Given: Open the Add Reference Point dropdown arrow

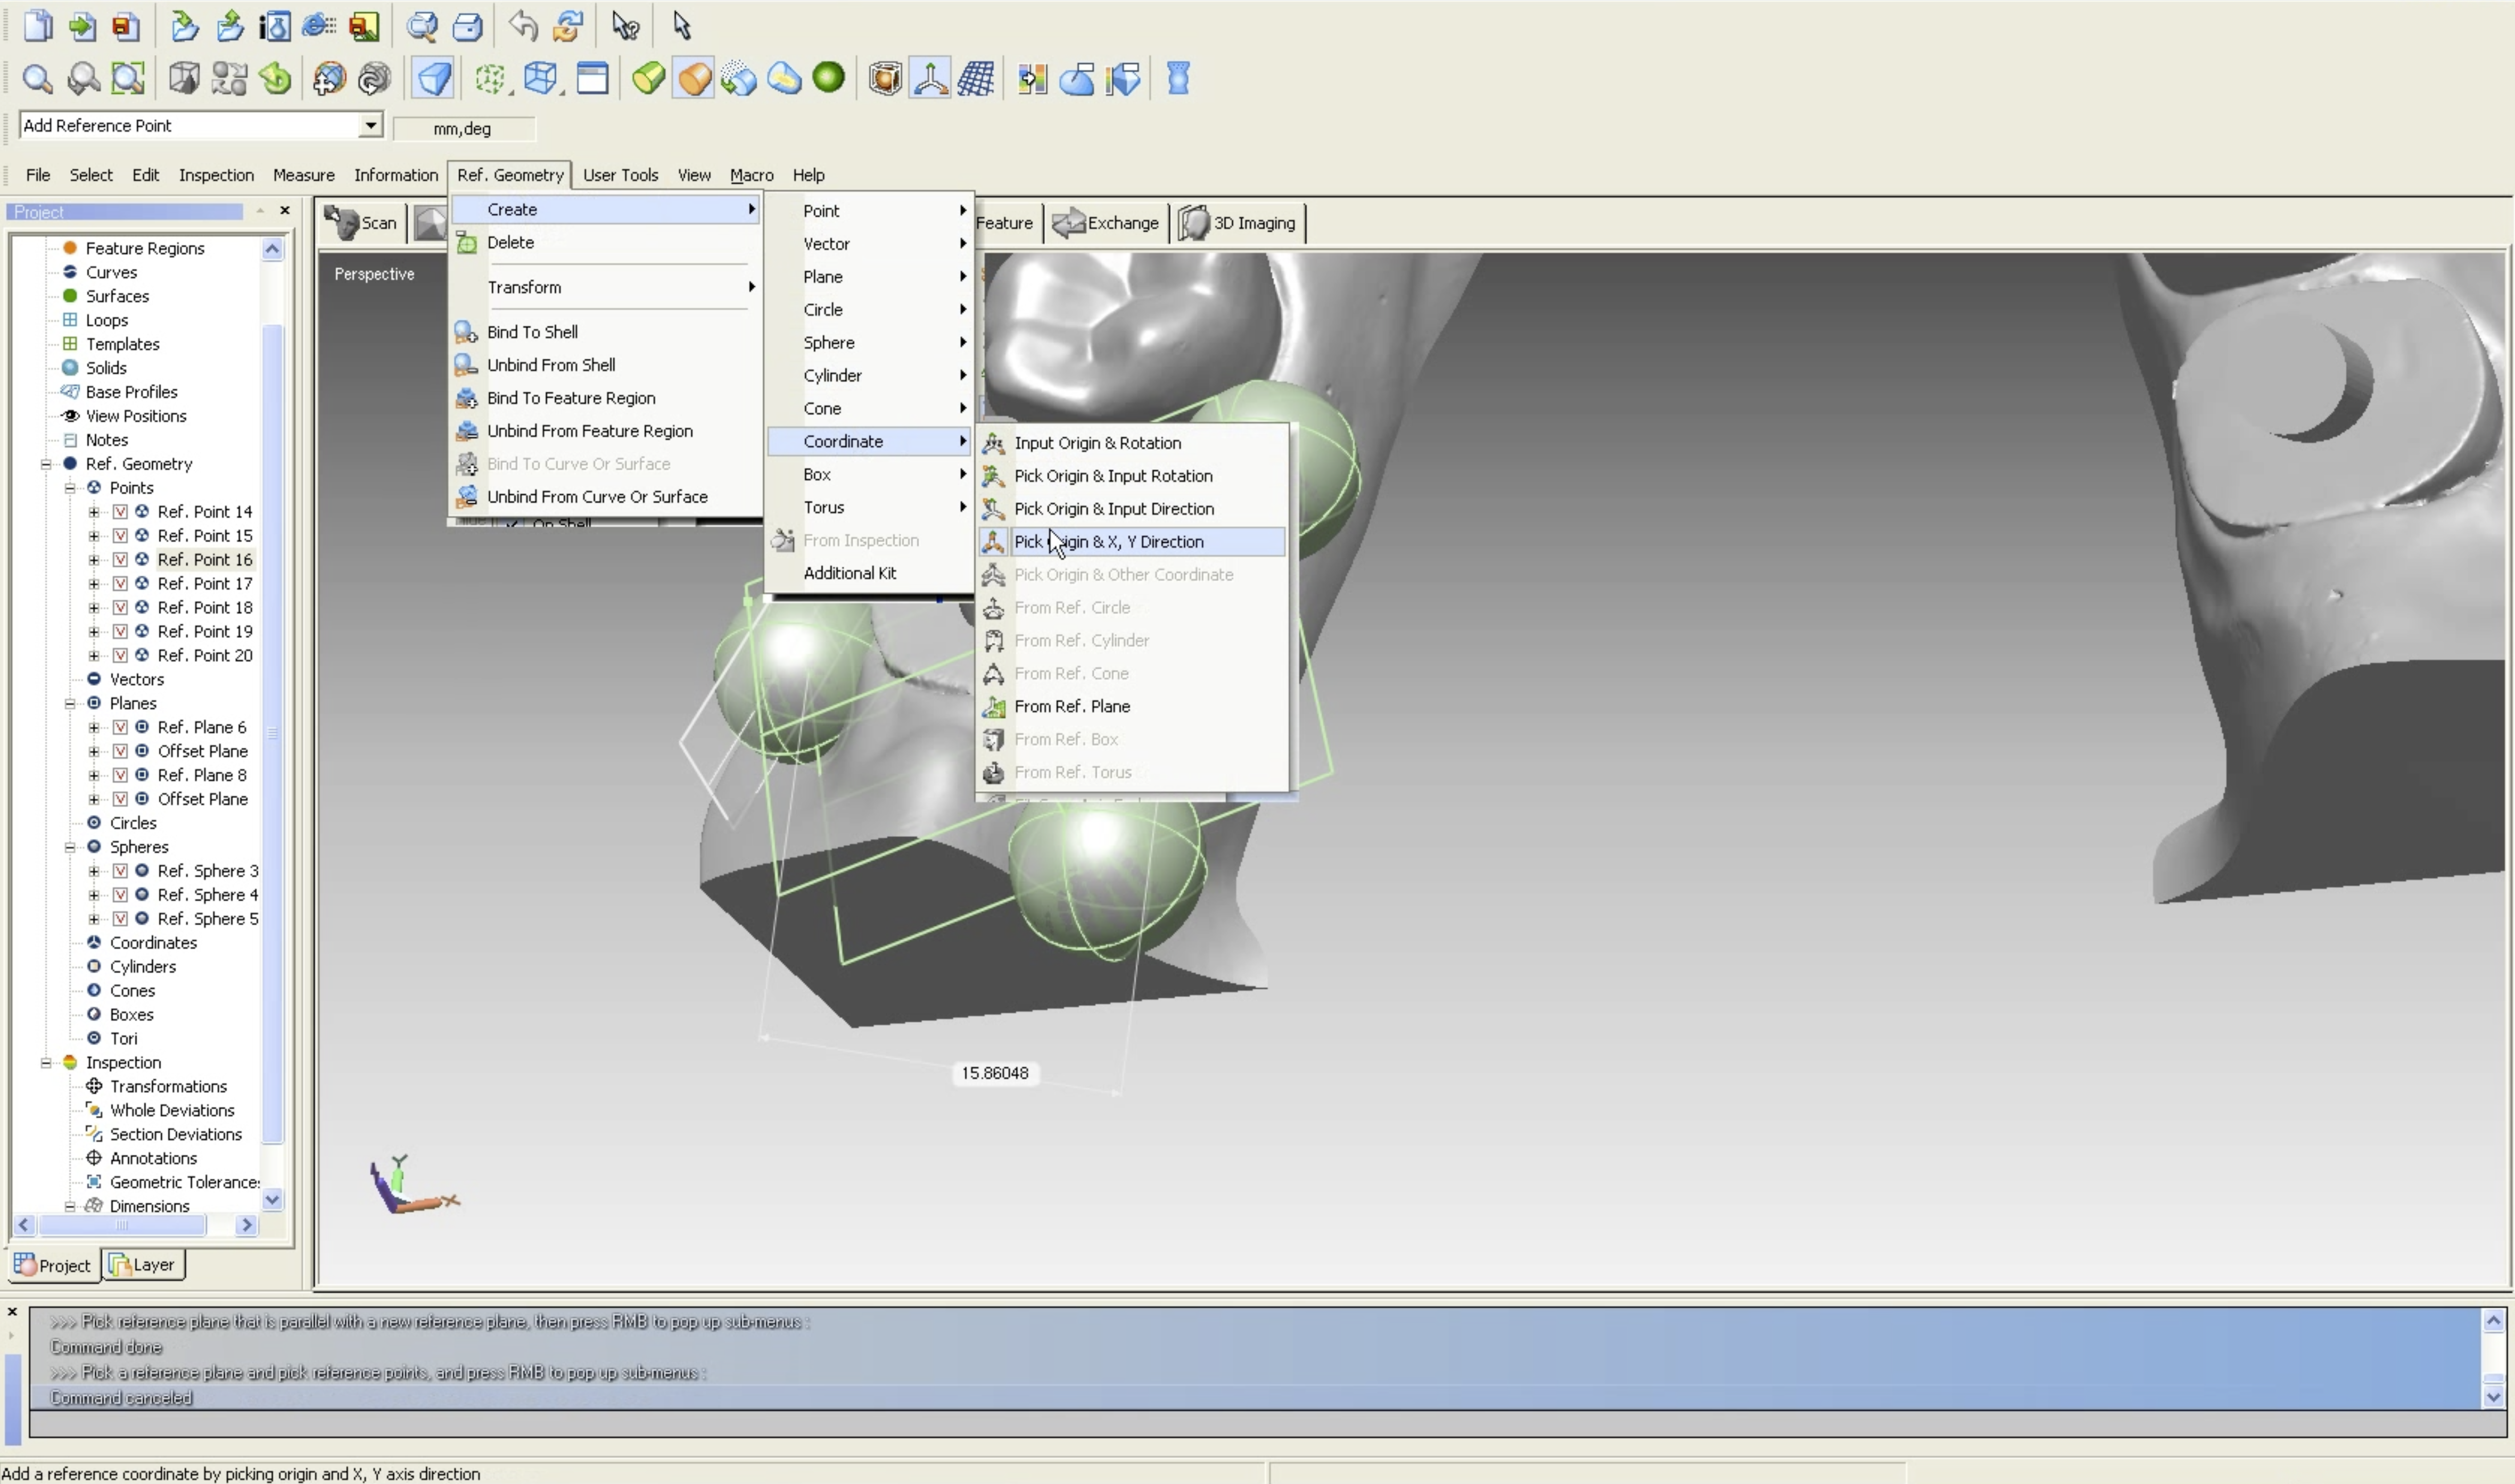Looking at the screenshot, I should click(370, 125).
